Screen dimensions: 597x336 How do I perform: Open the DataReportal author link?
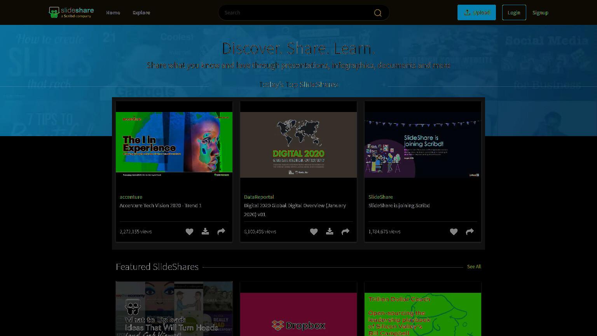259,197
